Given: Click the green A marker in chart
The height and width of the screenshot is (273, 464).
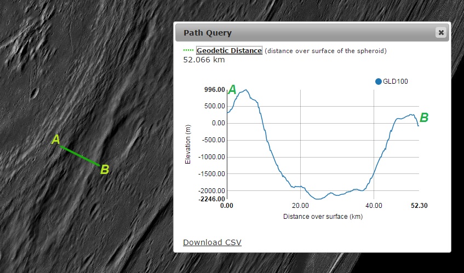Looking at the screenshot, I should point(232,90).
